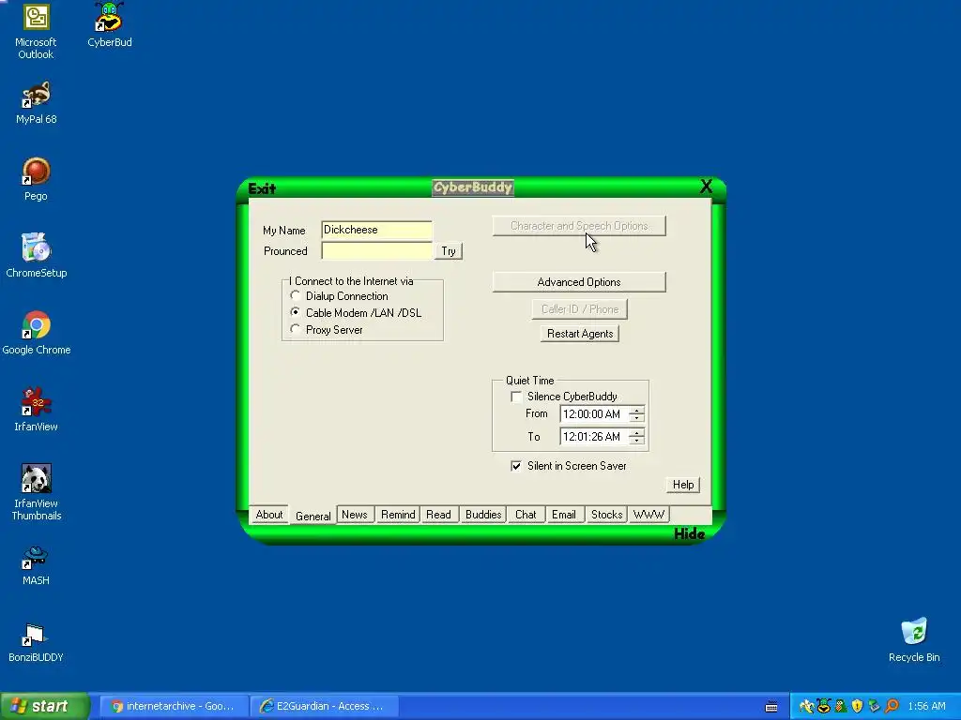Screen dimensions: 961x720
Task: Click the Caller ID / Phone button
Action: 580,309
